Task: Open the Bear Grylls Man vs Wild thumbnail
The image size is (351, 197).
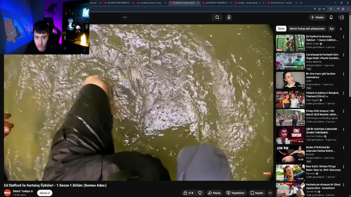Action: pyautogui.click(x=290, y=173)
